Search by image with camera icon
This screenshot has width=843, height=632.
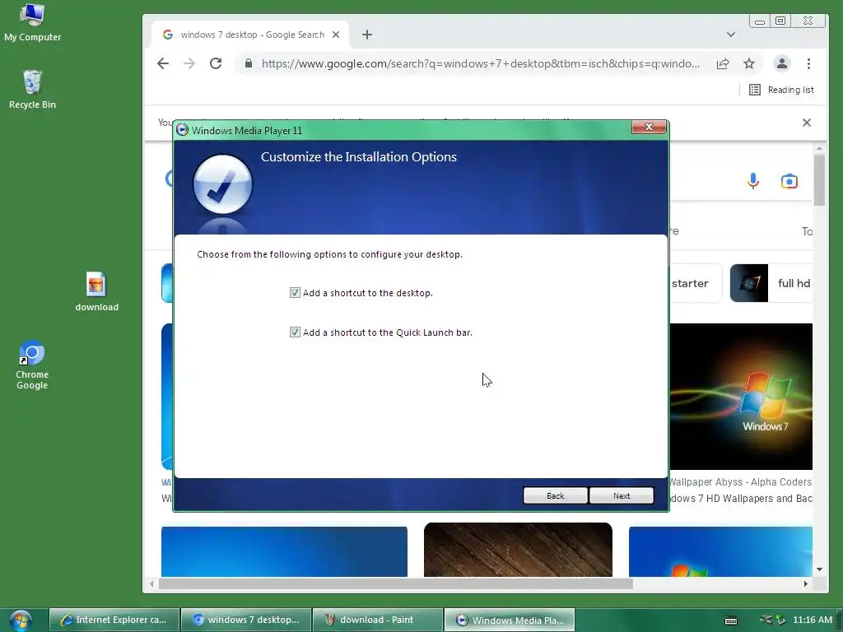tap(789, 181)
